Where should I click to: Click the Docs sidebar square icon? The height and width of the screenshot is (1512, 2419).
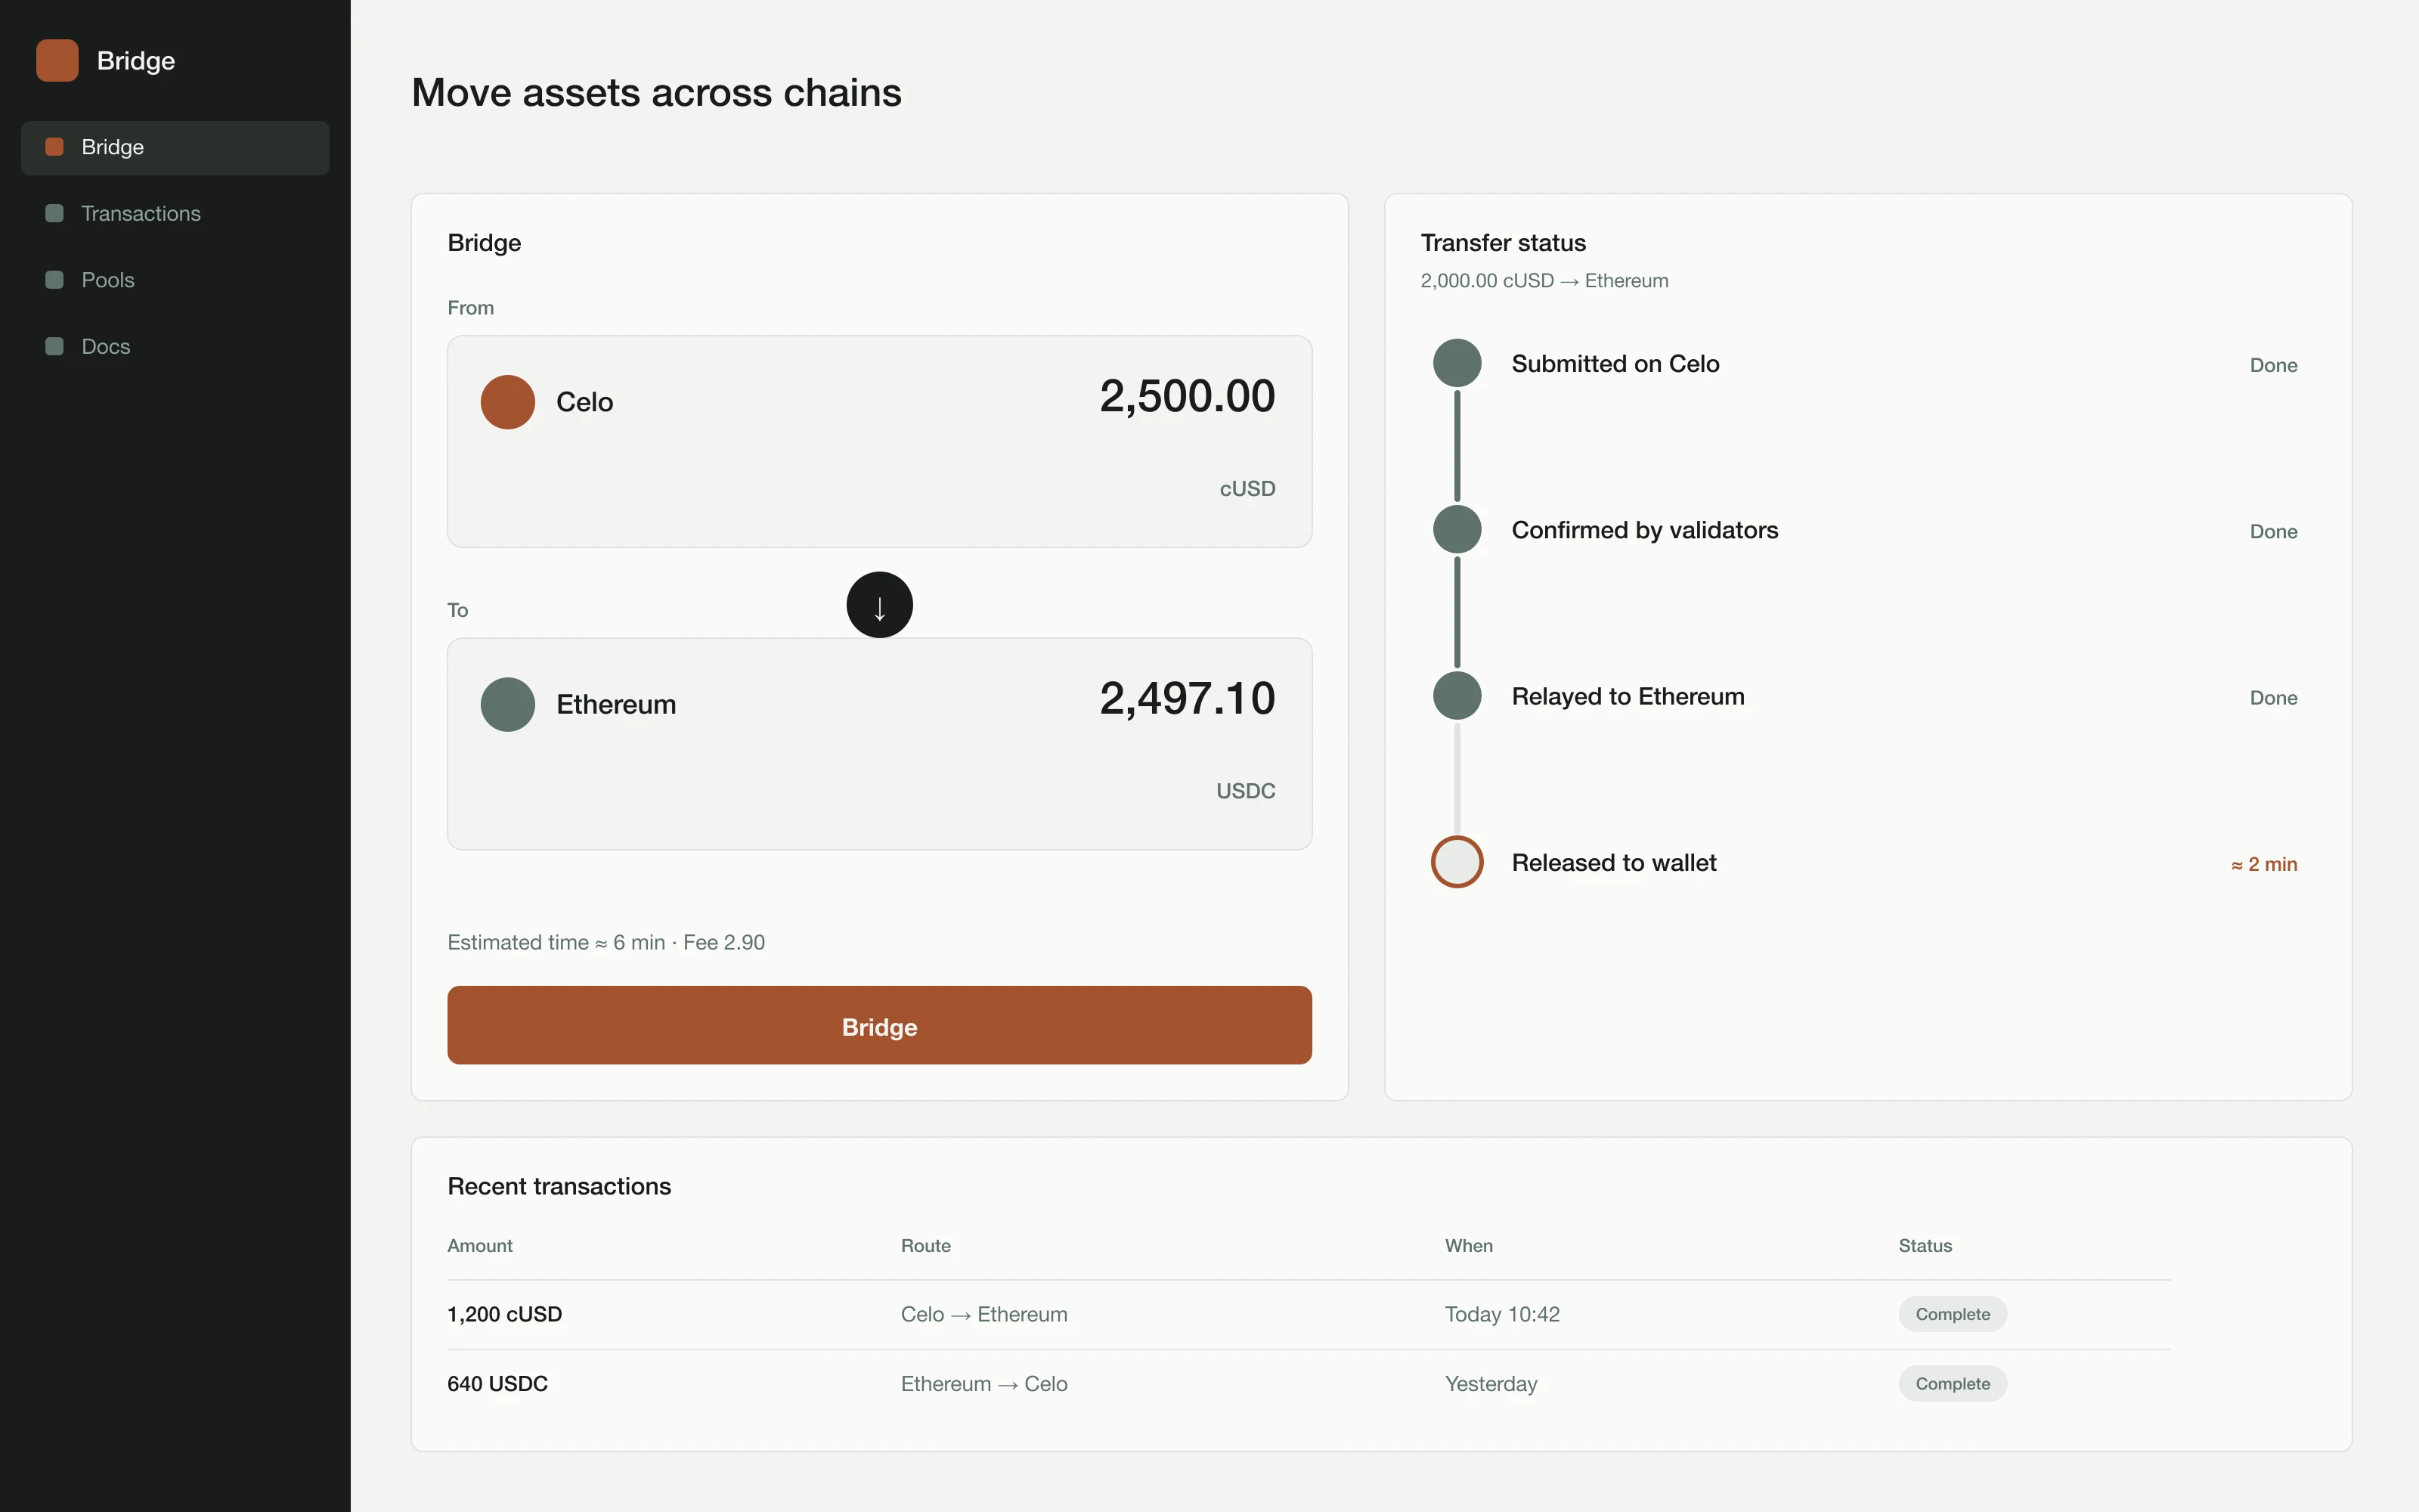[x=55, y=347]
